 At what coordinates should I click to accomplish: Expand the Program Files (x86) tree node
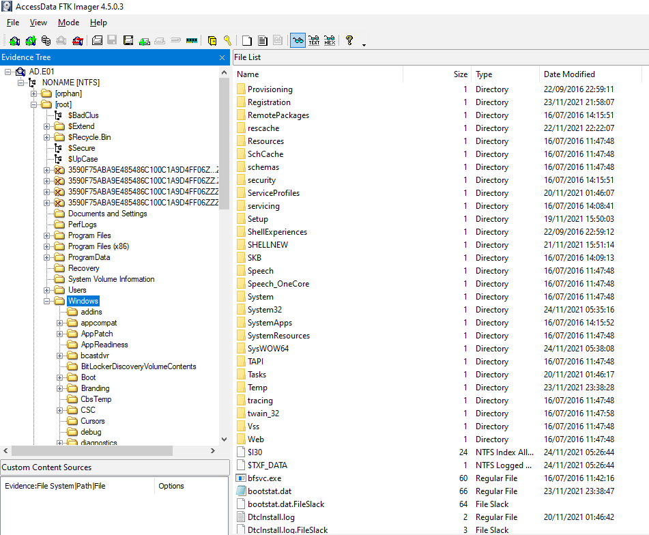[x=47, y=246]
